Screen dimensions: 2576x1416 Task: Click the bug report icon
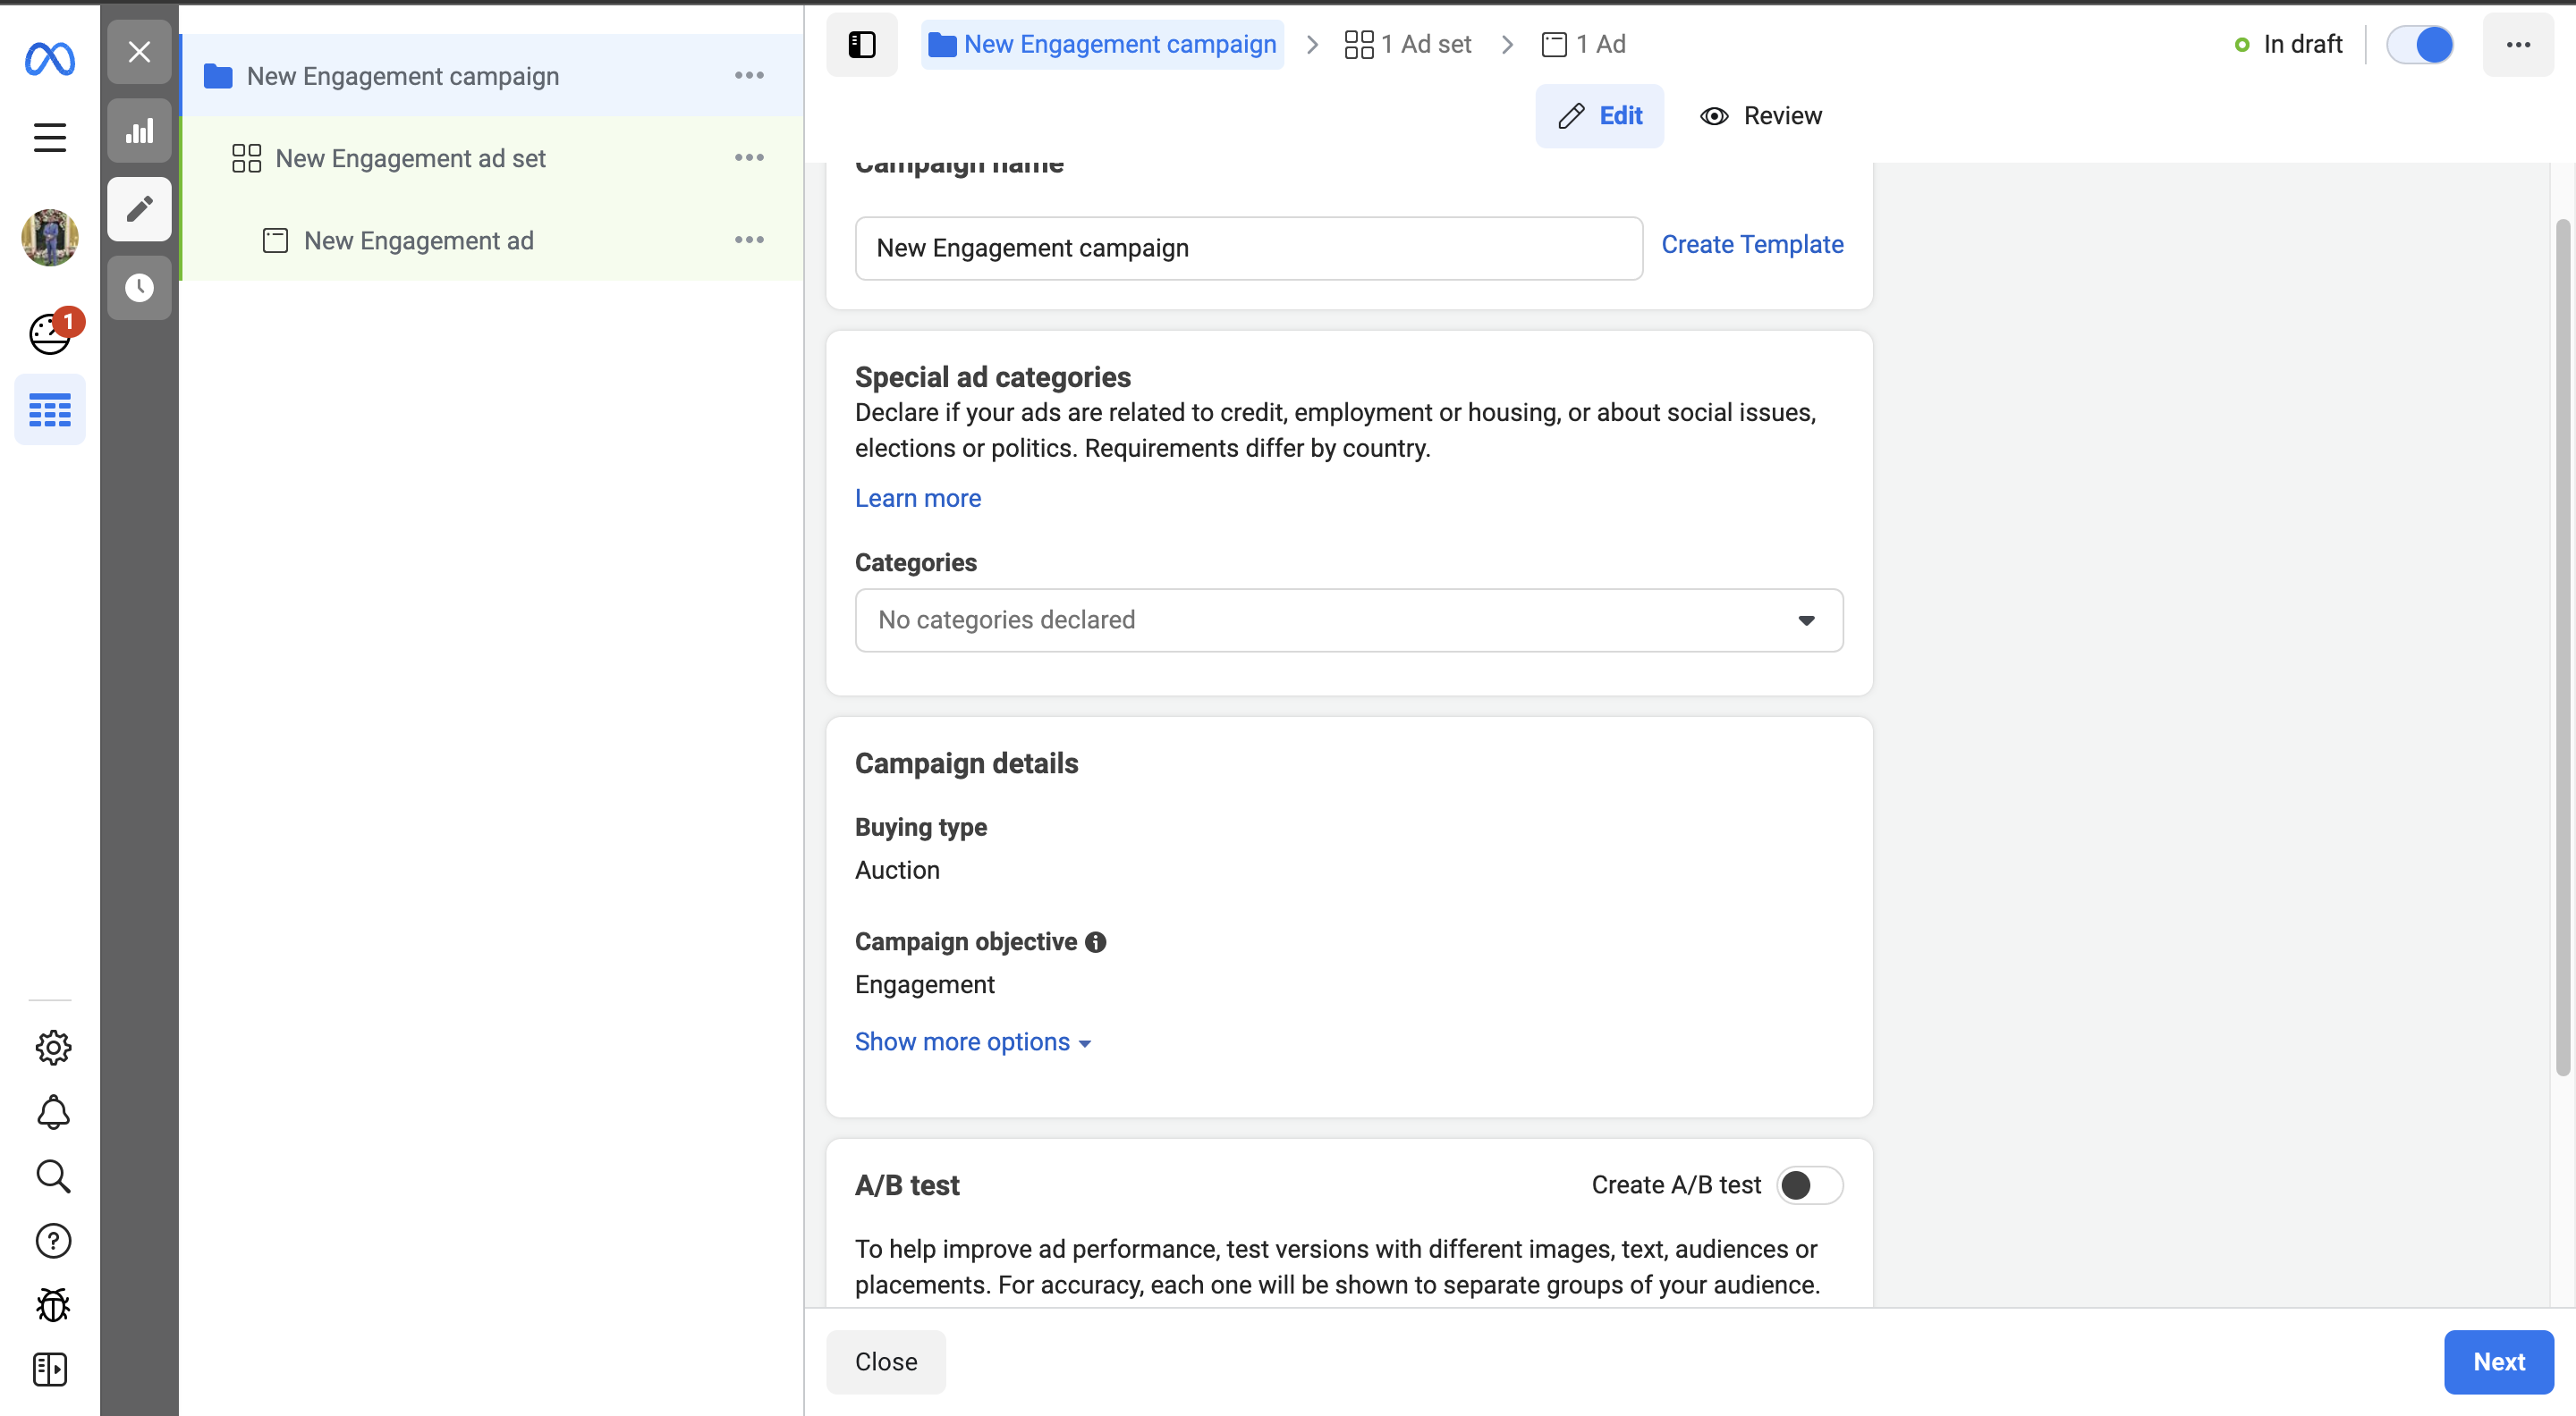tap(53, 1304)
